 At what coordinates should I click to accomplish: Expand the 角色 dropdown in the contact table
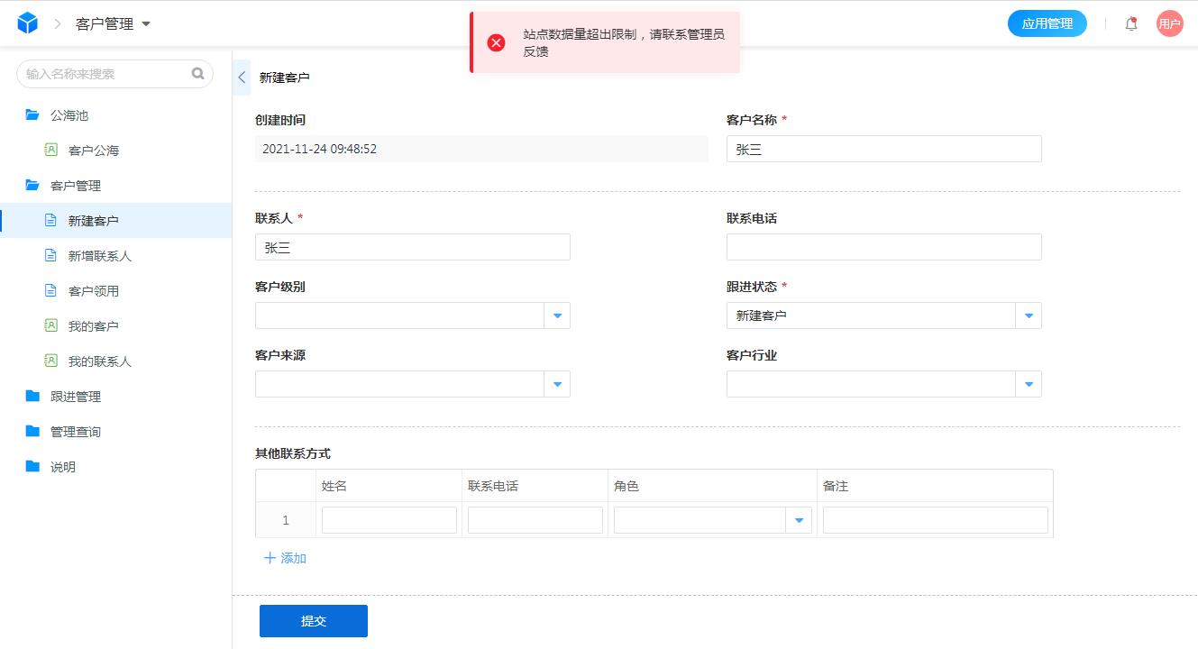799,519
